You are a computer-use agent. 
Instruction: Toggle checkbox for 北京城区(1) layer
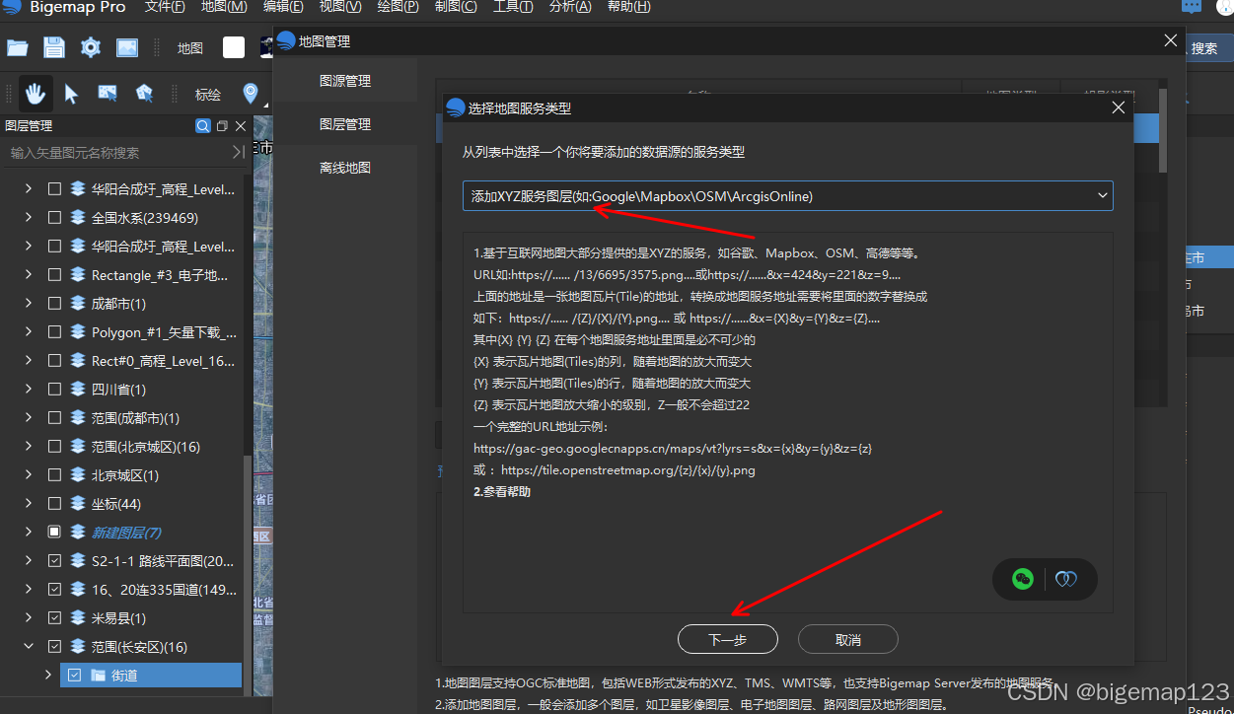pyautogui.click(x=54, y=475)
